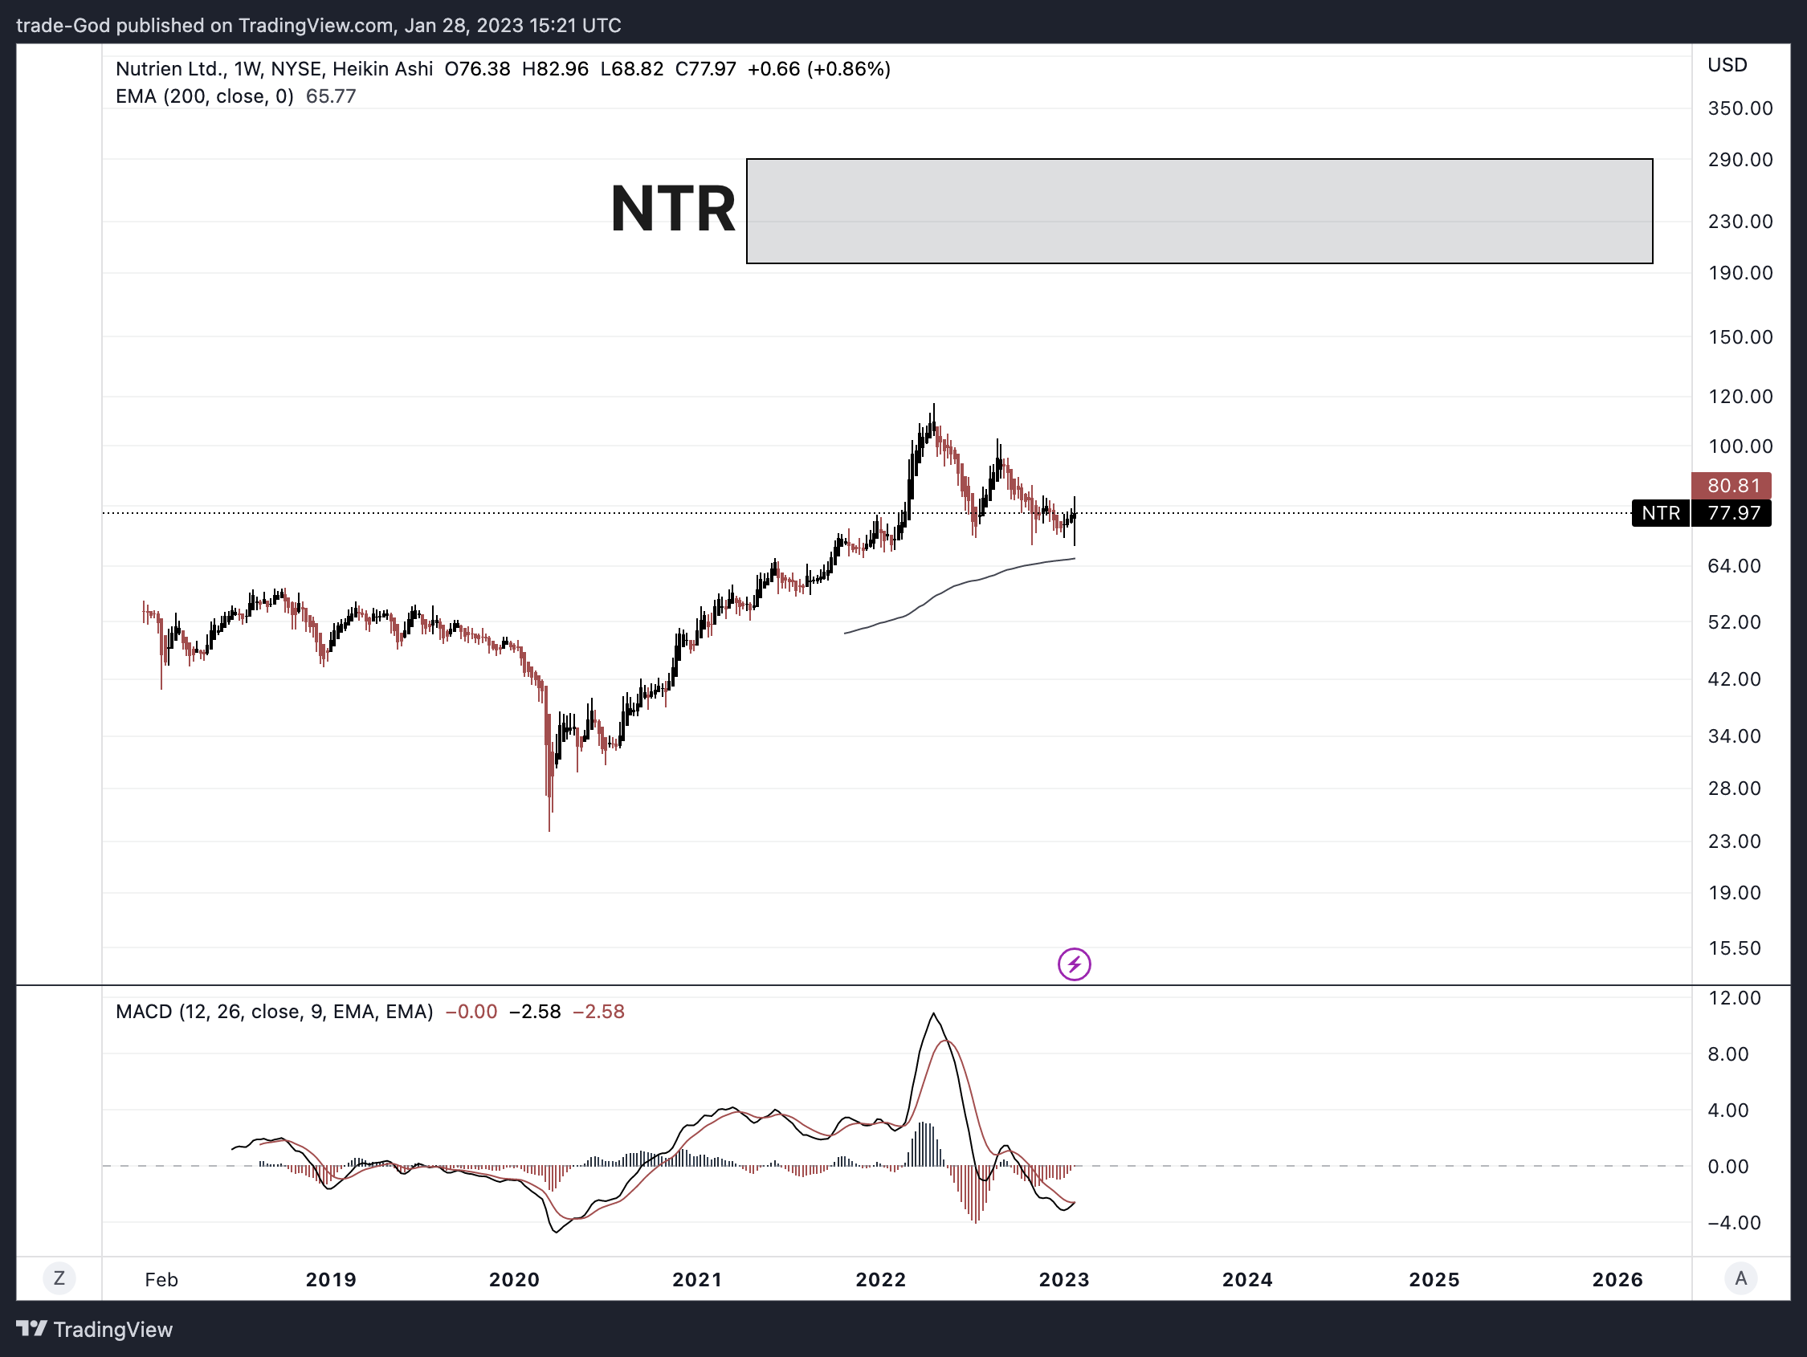Click the 28.00 price scale label
This screenshot has height=1357, width=1807.
(x=1734, y=789)
